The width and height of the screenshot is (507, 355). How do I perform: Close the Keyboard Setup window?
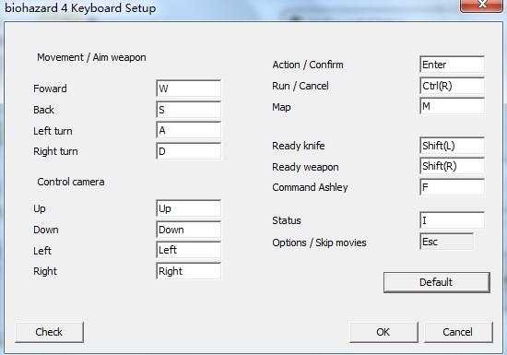pyautogui.click(x=482, y=5)
